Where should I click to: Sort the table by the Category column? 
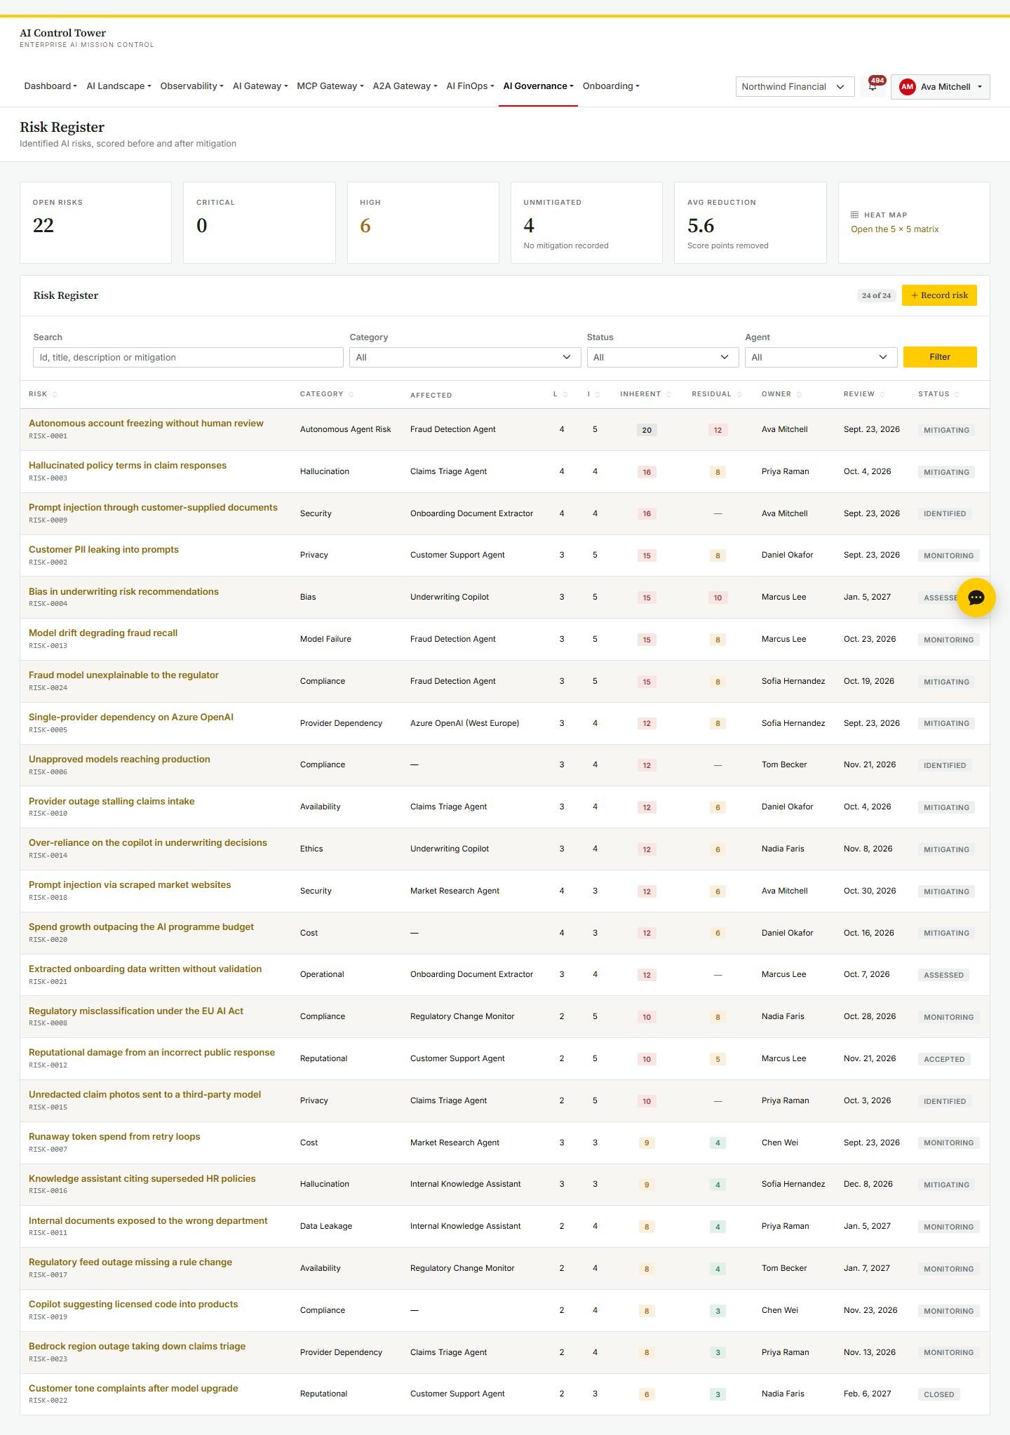coord(327,394)
